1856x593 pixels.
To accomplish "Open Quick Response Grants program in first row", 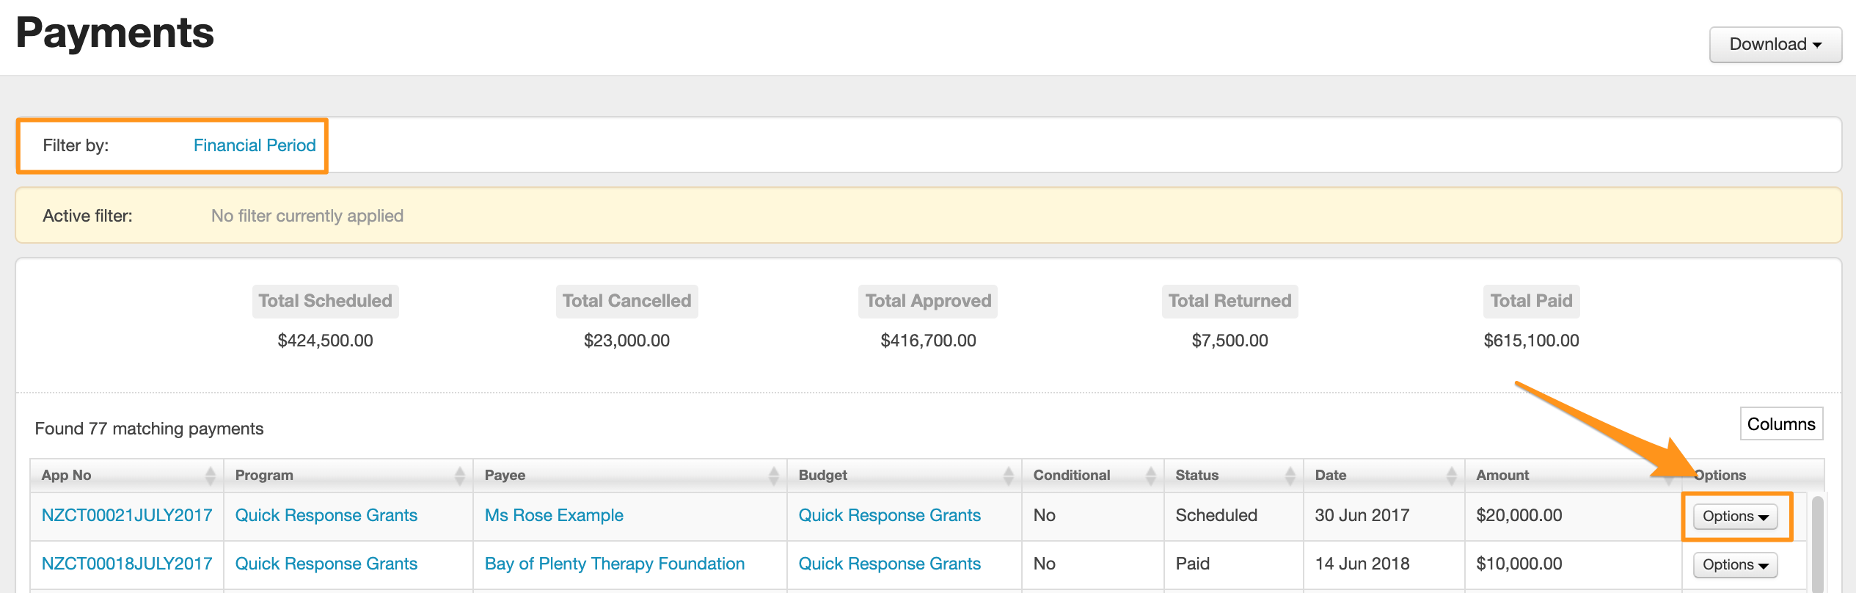I will click(x=326, y=515).
